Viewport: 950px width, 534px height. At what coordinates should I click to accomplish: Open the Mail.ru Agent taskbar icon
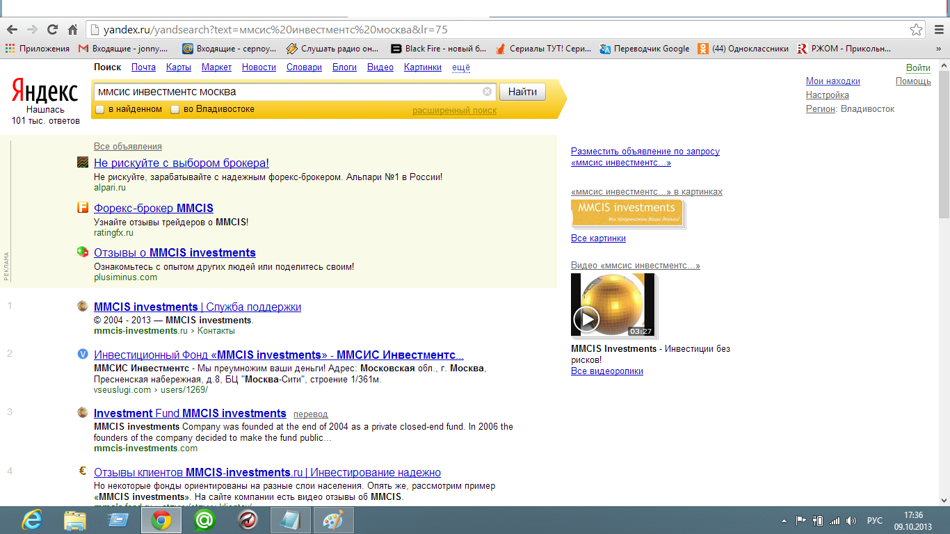pos(204,520)
